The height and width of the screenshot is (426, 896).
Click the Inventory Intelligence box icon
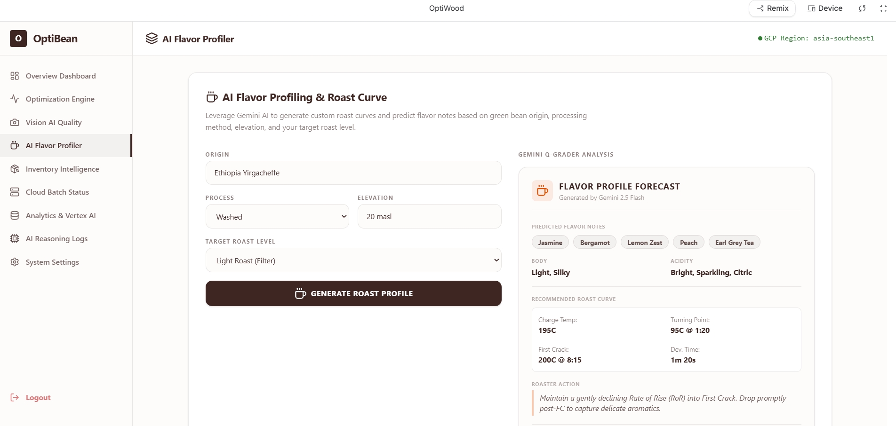coord(15,169)
